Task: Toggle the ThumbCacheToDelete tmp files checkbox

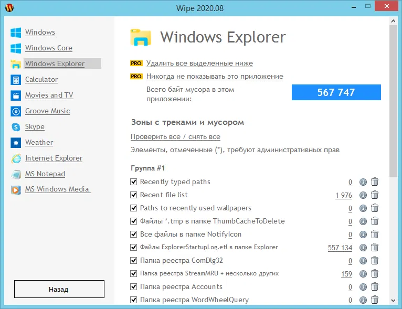Action: point(134,221)
